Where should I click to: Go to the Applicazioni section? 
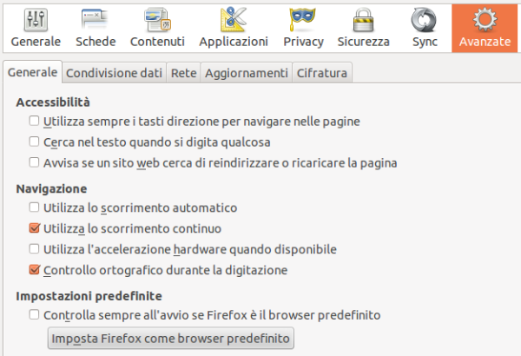pyautogui.click(x=233, y=19)
